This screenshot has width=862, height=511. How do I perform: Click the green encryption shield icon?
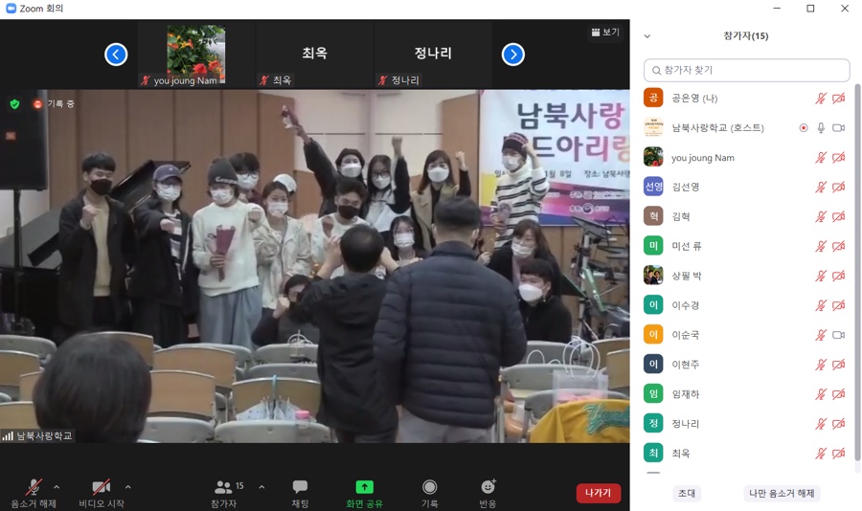coord(14,104)
